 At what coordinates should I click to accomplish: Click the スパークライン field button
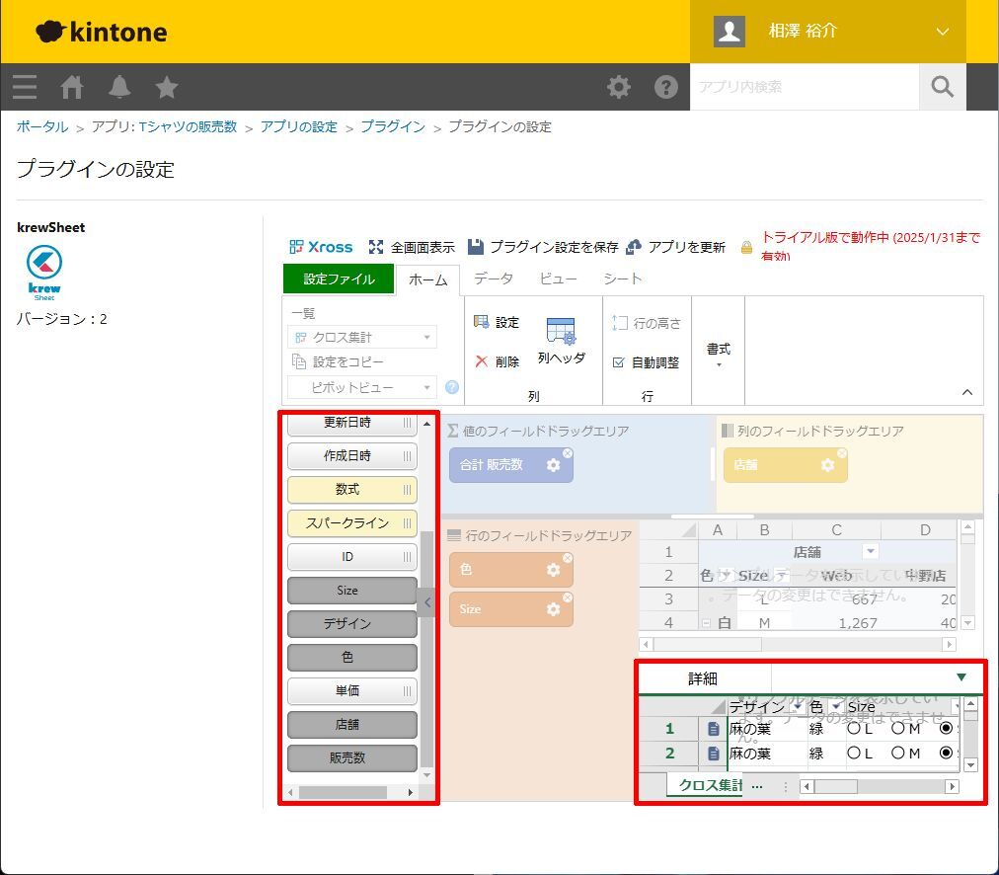[x=352, y=523]
